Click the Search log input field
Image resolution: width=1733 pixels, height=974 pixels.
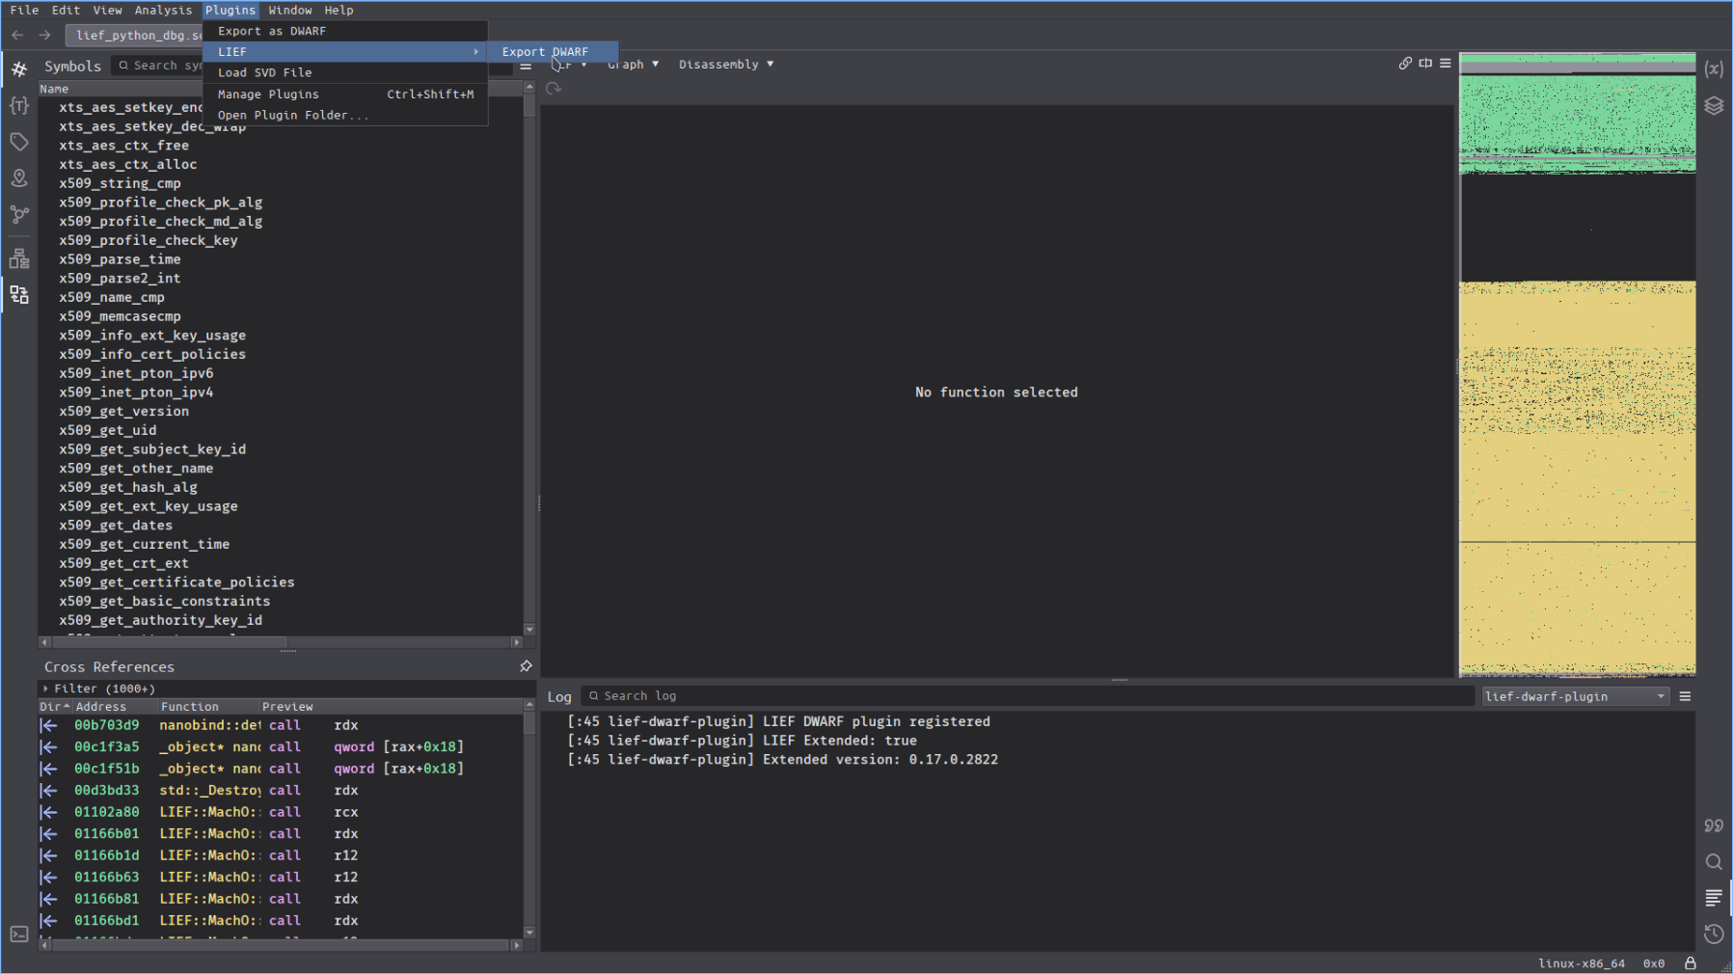pos(1028,696)
